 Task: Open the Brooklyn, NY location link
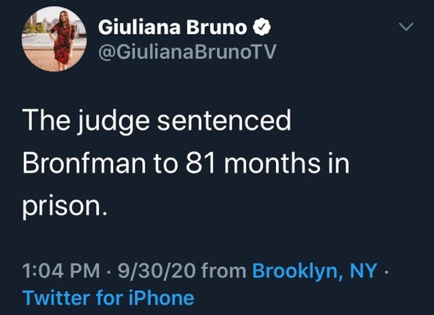tap(315, 270)
